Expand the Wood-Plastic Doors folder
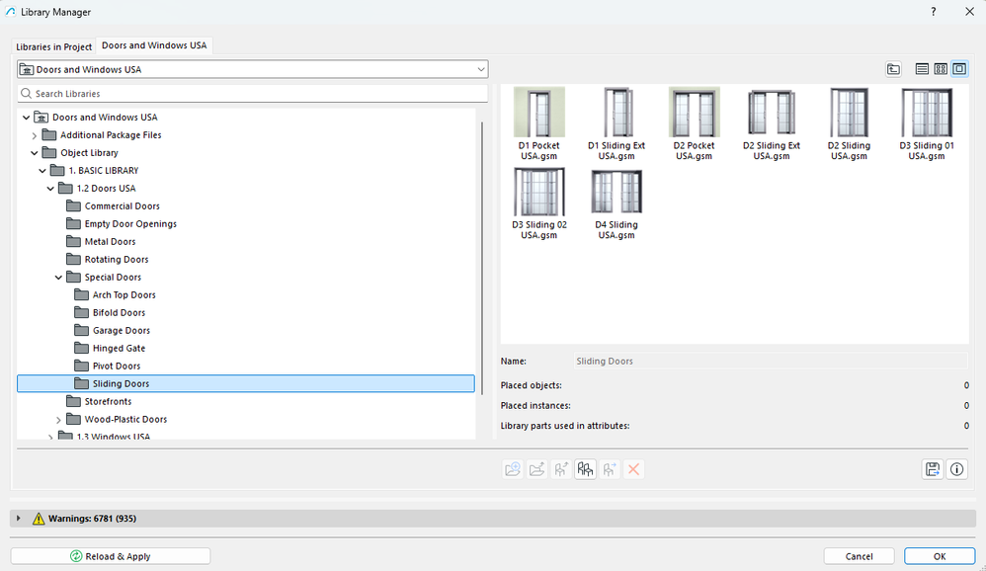 pyautogui.click(x=58, y=420)
